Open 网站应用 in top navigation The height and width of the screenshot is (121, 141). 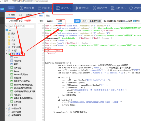100,8
